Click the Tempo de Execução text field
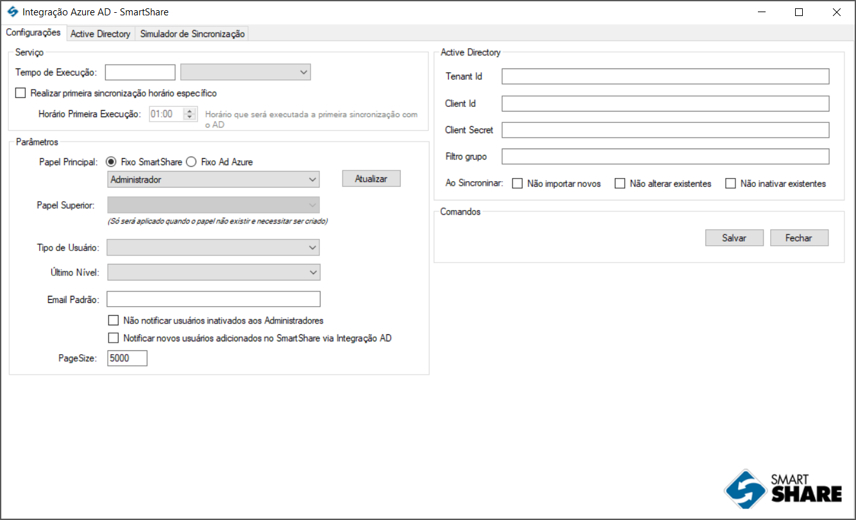The image size is (856, 520). [x=140, y=72]
